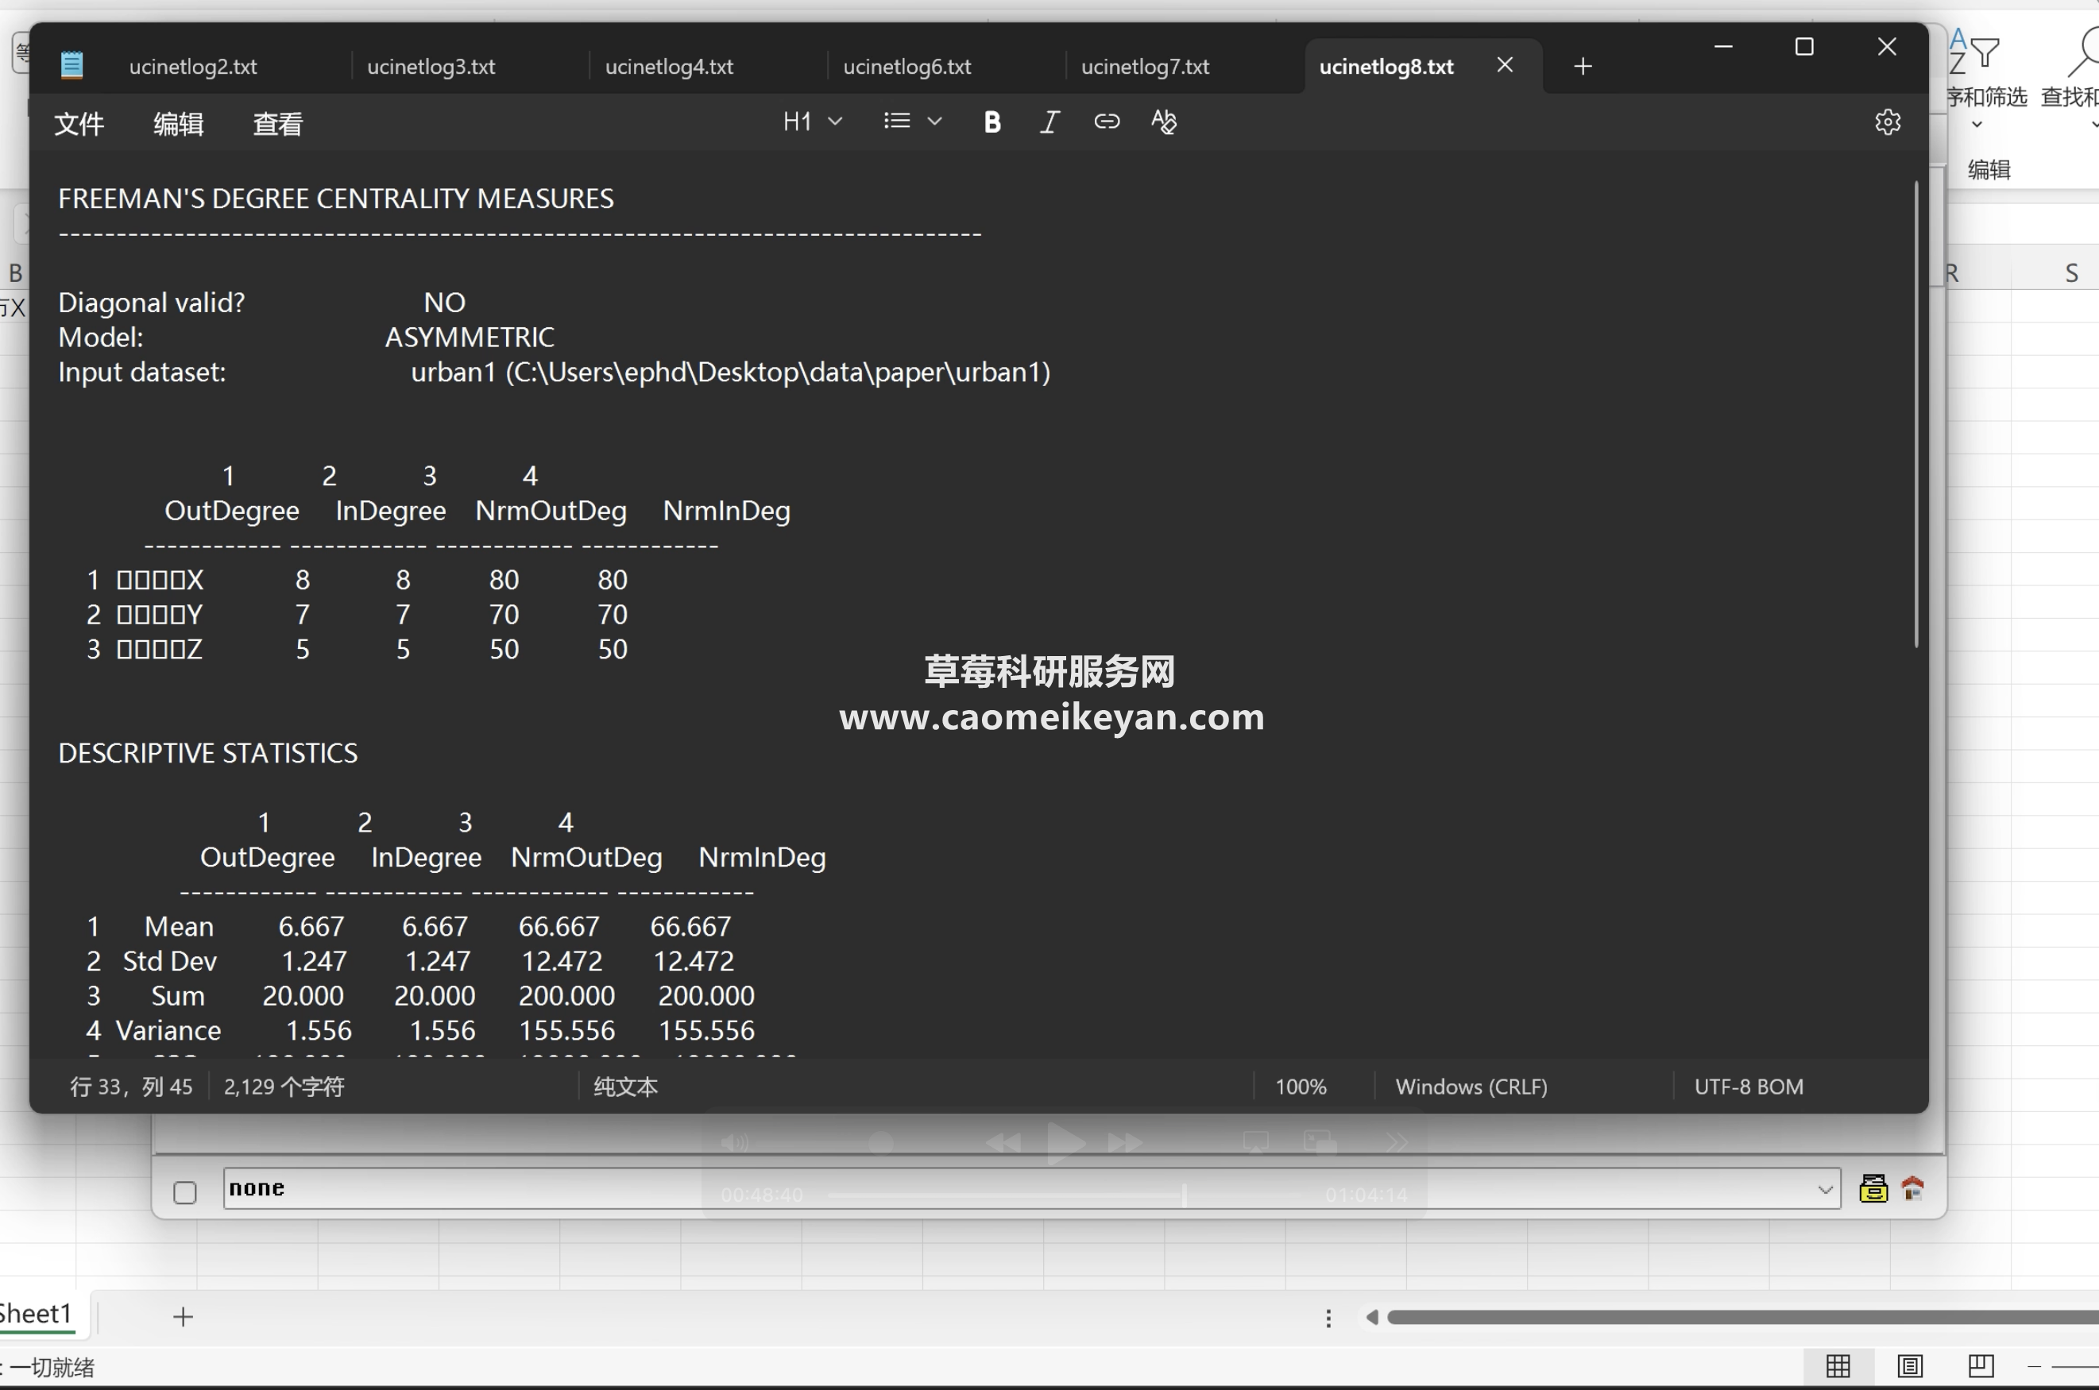Switch to Excel page layout view
Image resolution: width=2099 pixels, height=1390 pixels.
click(1909, 1366)
